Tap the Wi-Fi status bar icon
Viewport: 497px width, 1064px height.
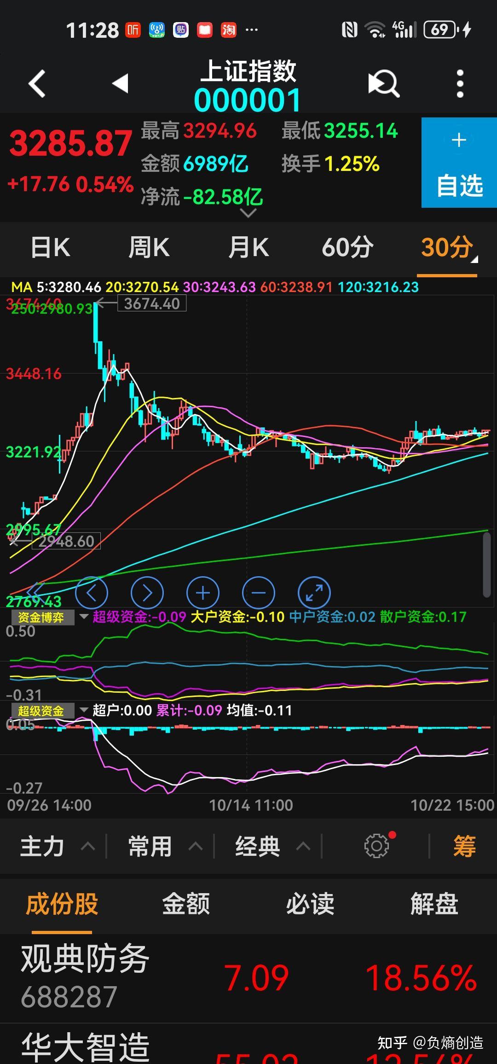(x=375, y=30)
